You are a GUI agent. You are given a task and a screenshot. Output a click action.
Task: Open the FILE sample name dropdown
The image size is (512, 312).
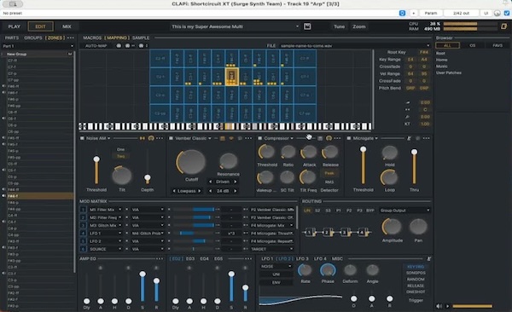(x=355, y=46)
